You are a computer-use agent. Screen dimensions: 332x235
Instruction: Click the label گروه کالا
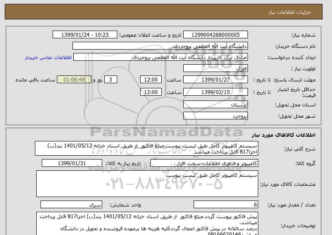click(306, 163)
